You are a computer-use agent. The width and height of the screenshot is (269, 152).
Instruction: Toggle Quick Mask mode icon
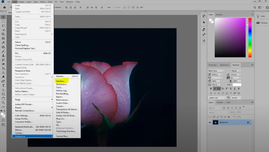coord(3,120)
